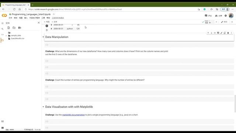Add a new code cell
The height and width of the screenshot is (133, 236).
click(x=47, y=22)
